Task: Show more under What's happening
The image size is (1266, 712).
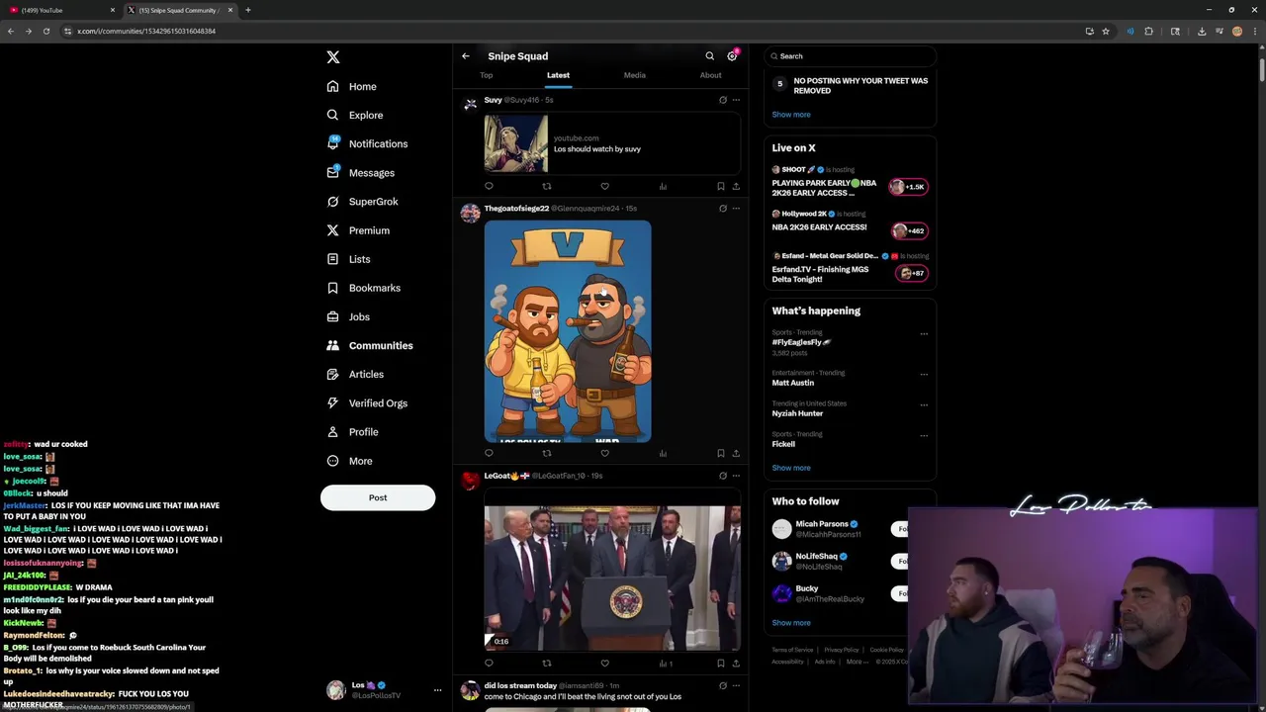Action: click(x=791, y=468)
